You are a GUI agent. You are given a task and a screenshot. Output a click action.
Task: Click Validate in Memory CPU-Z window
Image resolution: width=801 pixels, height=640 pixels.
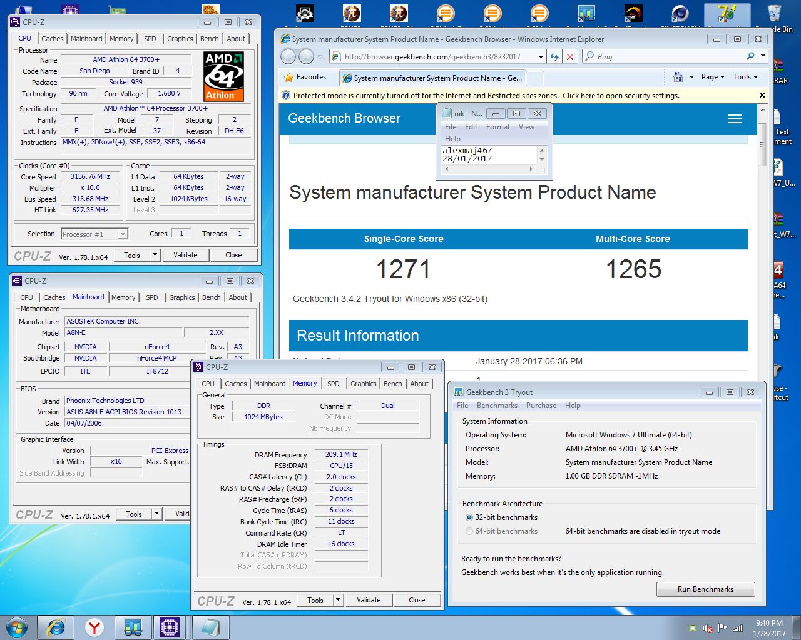[369, 600]
